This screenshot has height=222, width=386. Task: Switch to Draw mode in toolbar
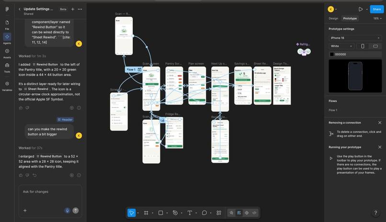[231, 212]
